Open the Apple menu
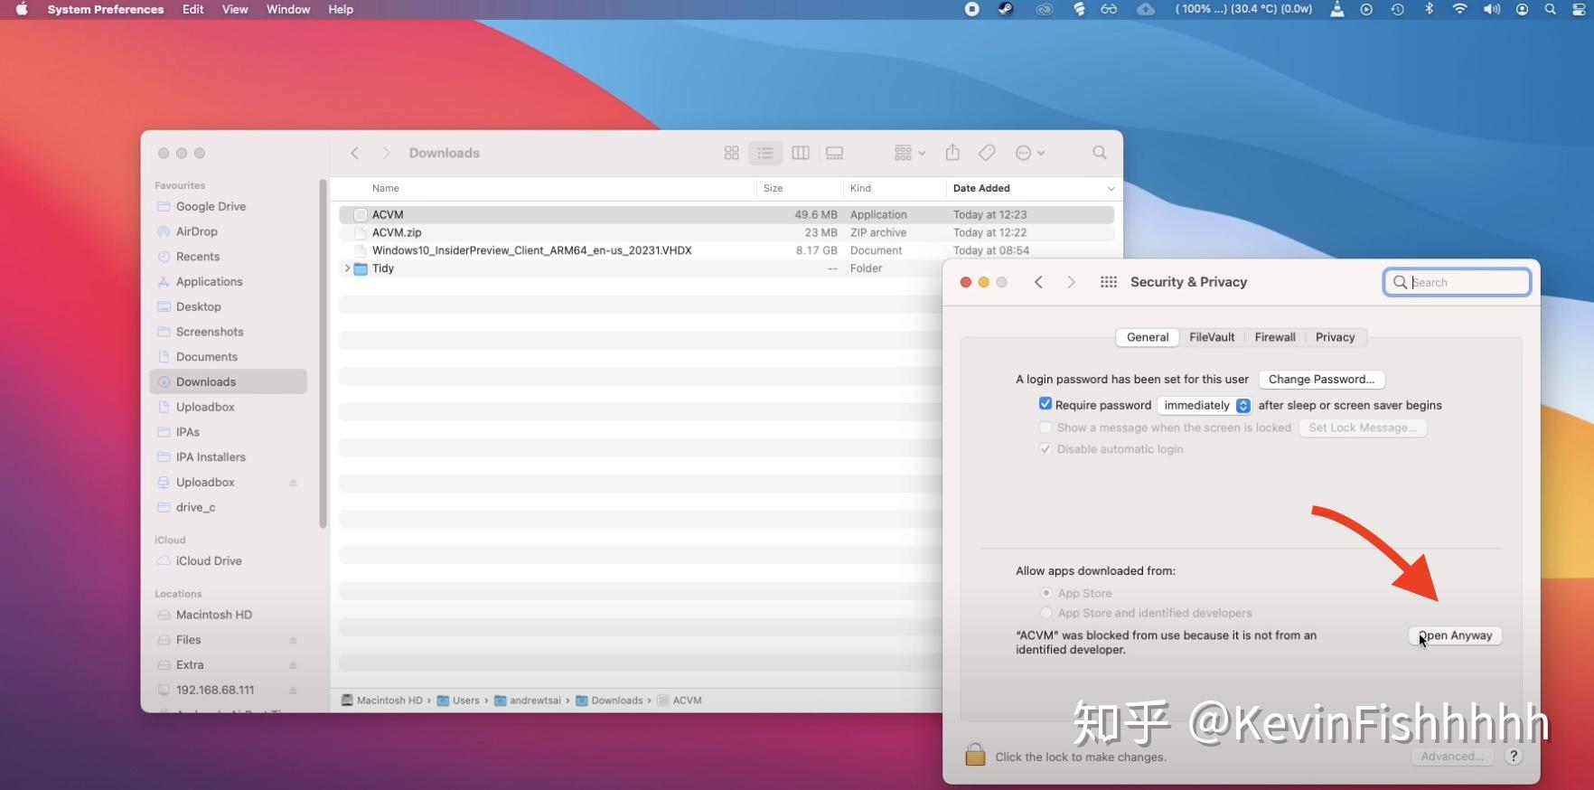Image resolution: width=1594 pixels, height=790 pixels. click(x=21, y=9)
